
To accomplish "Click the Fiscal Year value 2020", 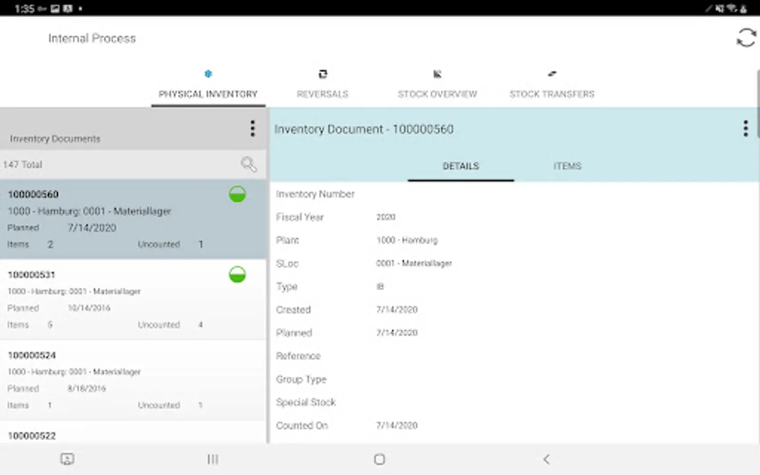I will click(386, 217).
